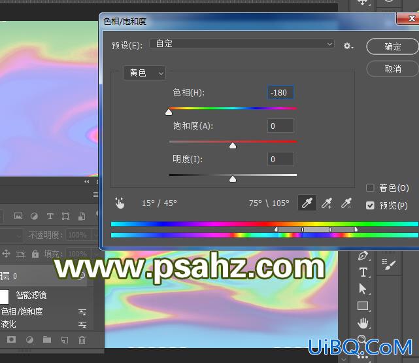Click the 15° / 45° range readout
Screen dimensions: 419x363
coord(159,203)
